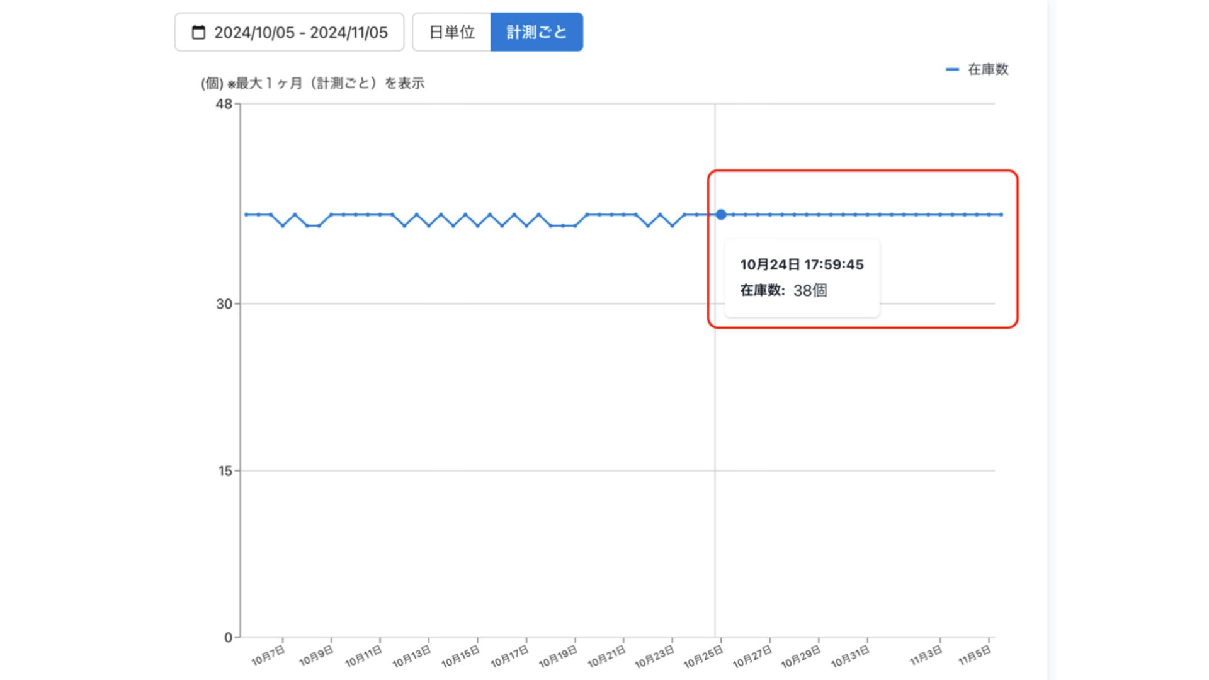The height and width of the screenshot is (680, 1209).
Task: Click the 10月31日 x-axis label
Action: (850, 656)
